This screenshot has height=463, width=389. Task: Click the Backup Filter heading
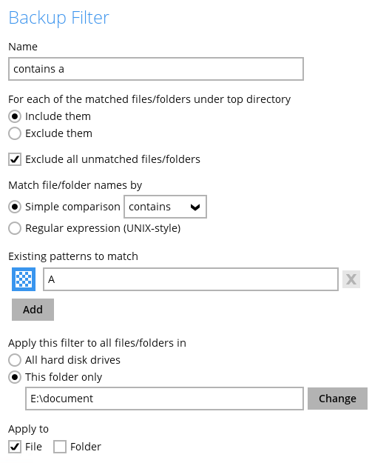[59, 18]
